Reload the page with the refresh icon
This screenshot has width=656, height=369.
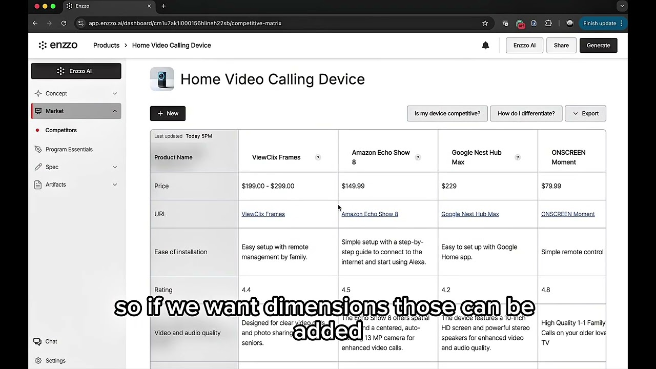[64, 23]
